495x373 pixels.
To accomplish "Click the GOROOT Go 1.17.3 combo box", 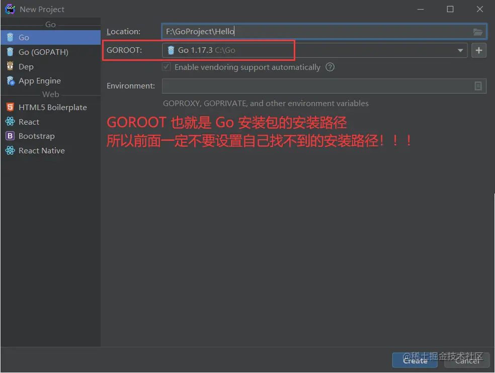I will [x=315, y=50].
